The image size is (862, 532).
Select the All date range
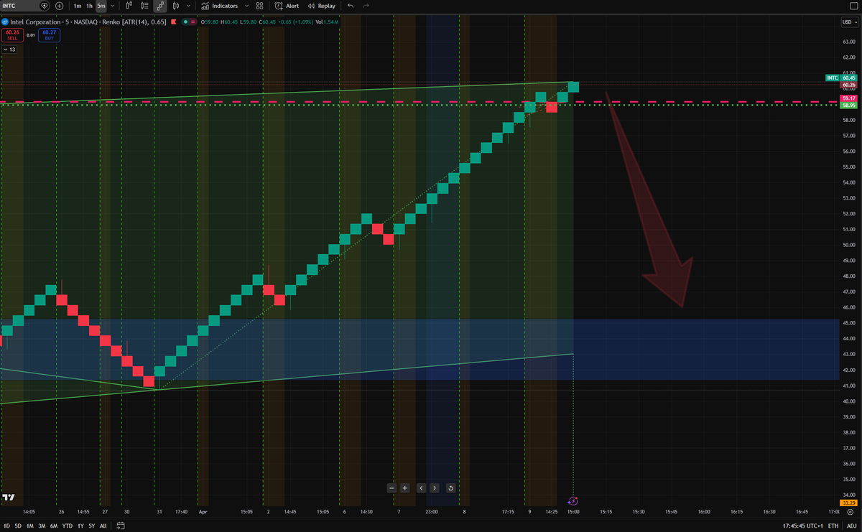102,526
